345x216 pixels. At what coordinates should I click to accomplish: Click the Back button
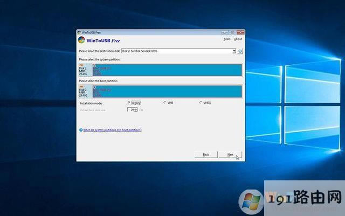tap(206, 154)
